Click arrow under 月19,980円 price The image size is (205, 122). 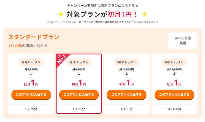point(174,74)
